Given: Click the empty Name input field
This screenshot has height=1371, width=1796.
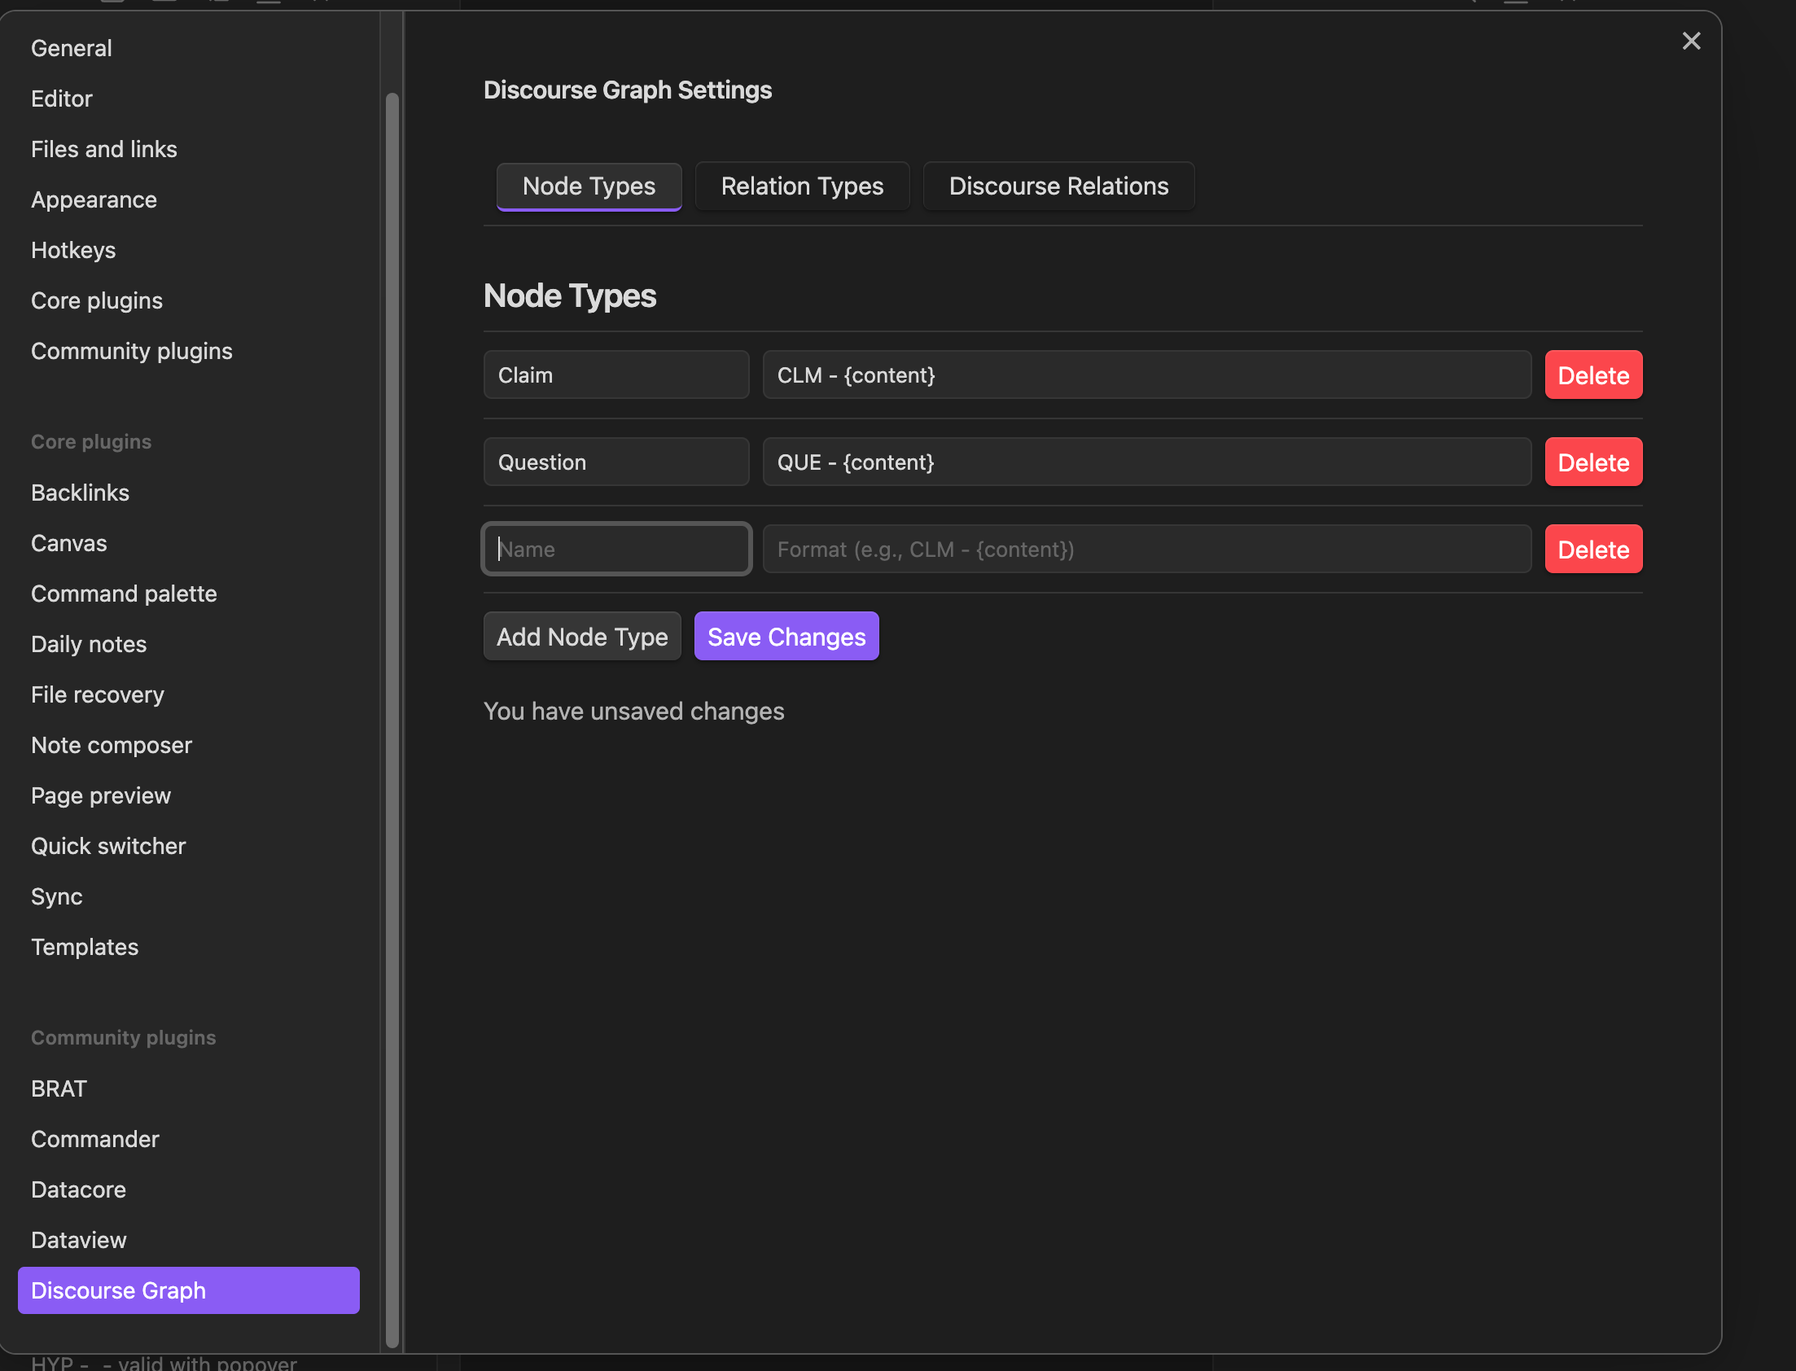Looking at the screenshot, I should 615,549.
